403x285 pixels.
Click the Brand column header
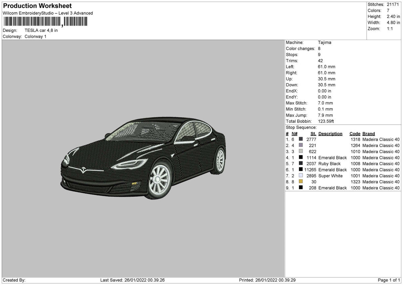point(368,133)
